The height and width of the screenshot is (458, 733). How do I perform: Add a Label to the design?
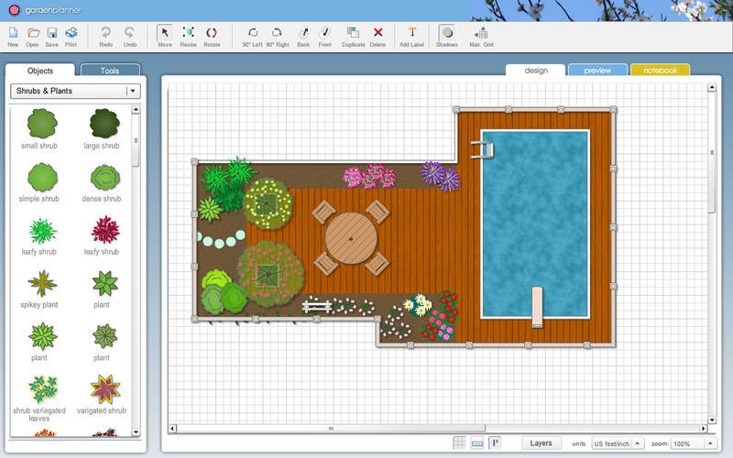pos(411,36)
